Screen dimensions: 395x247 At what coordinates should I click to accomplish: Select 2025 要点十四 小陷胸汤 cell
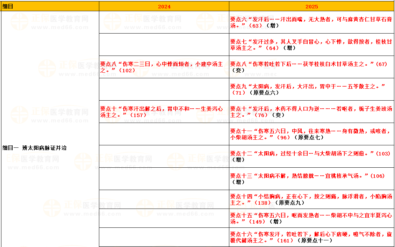click(311, 199)
